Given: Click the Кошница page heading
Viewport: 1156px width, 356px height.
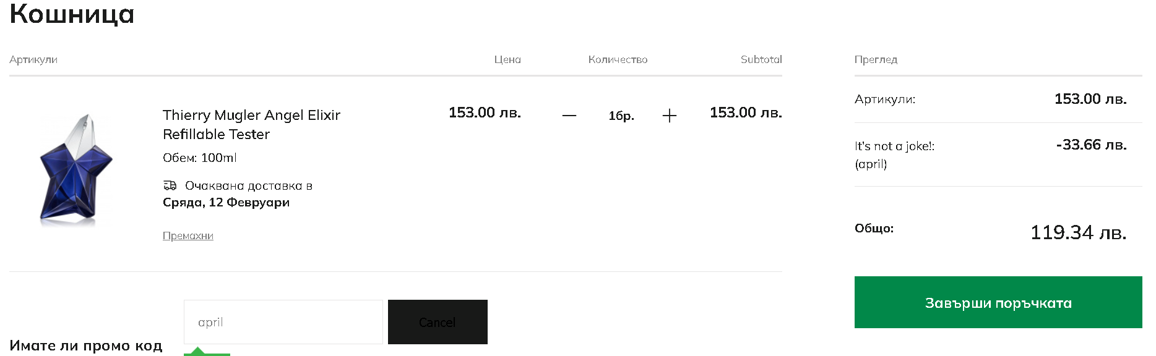Looking at the screenshot, I should [x=72, y=14].
